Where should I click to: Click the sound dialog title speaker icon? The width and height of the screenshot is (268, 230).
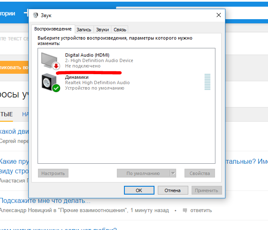coord(35,15)
